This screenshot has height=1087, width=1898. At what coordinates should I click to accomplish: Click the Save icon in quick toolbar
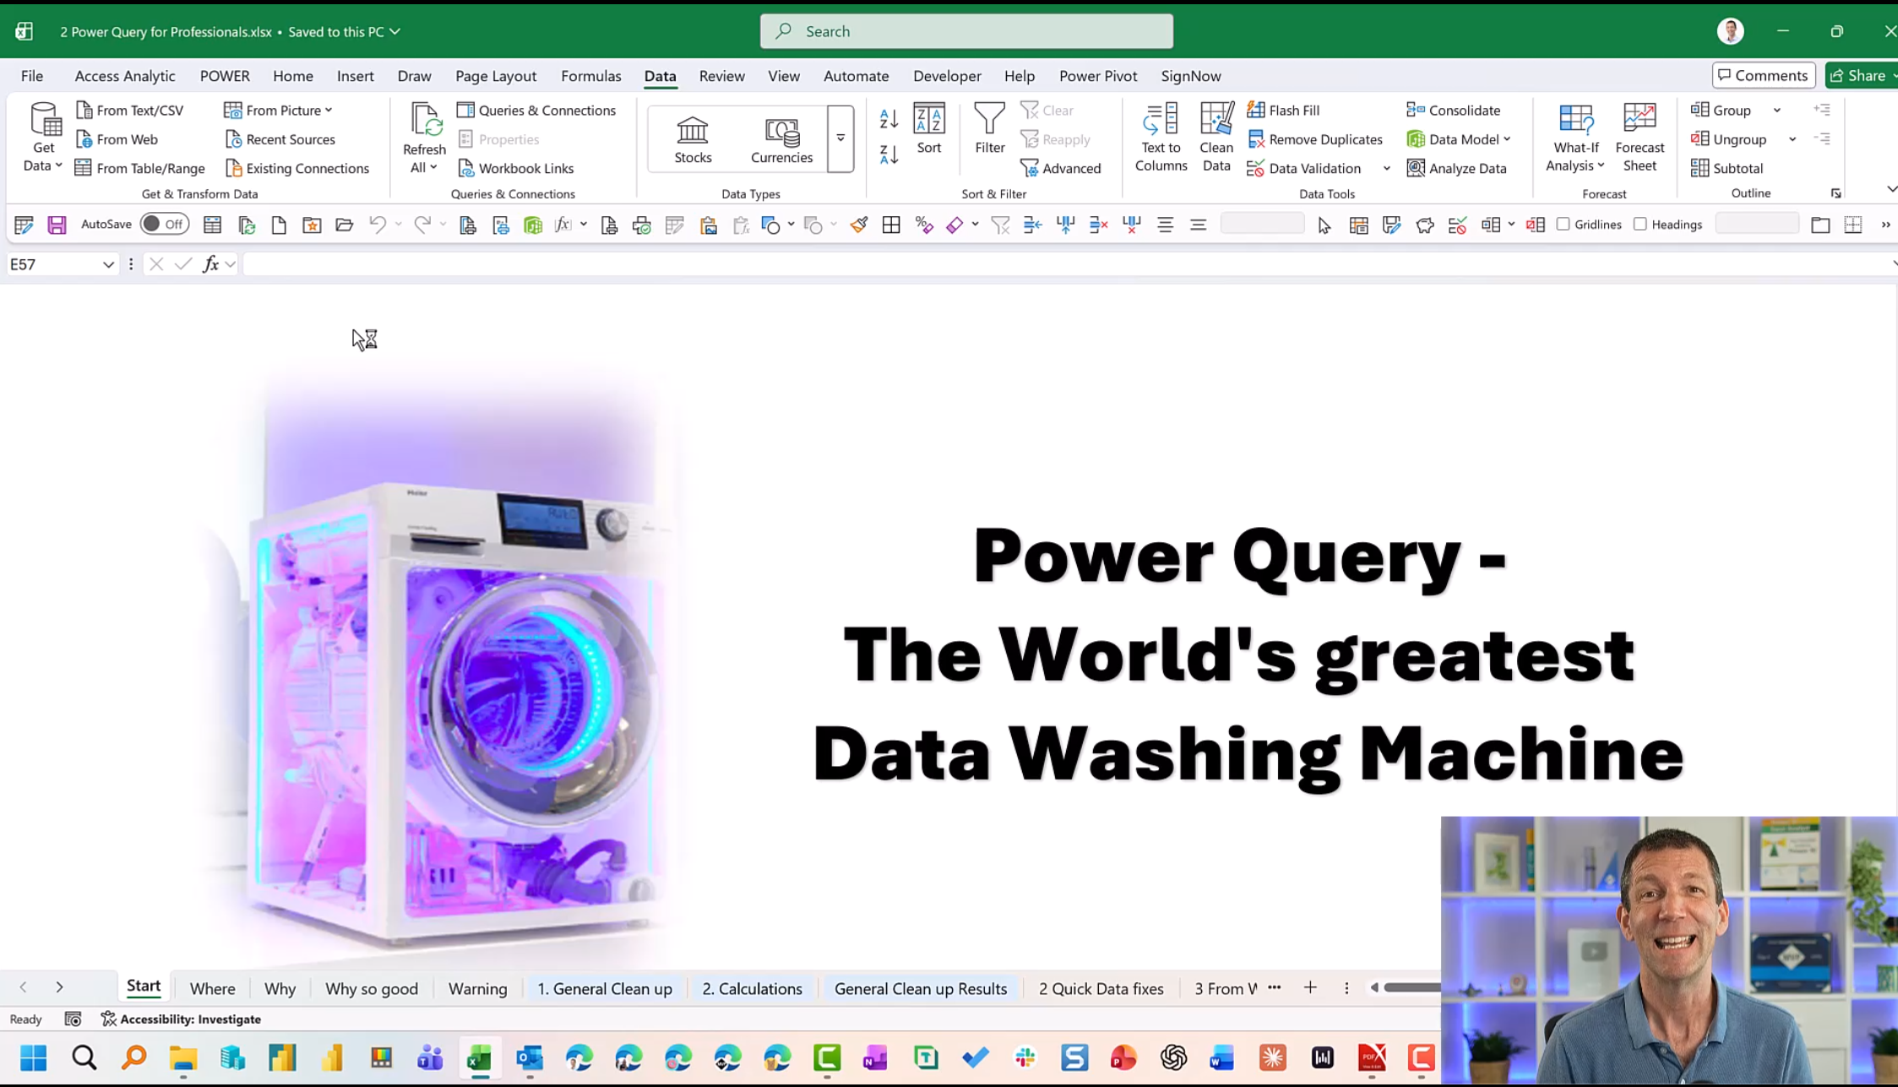(57, 225)
